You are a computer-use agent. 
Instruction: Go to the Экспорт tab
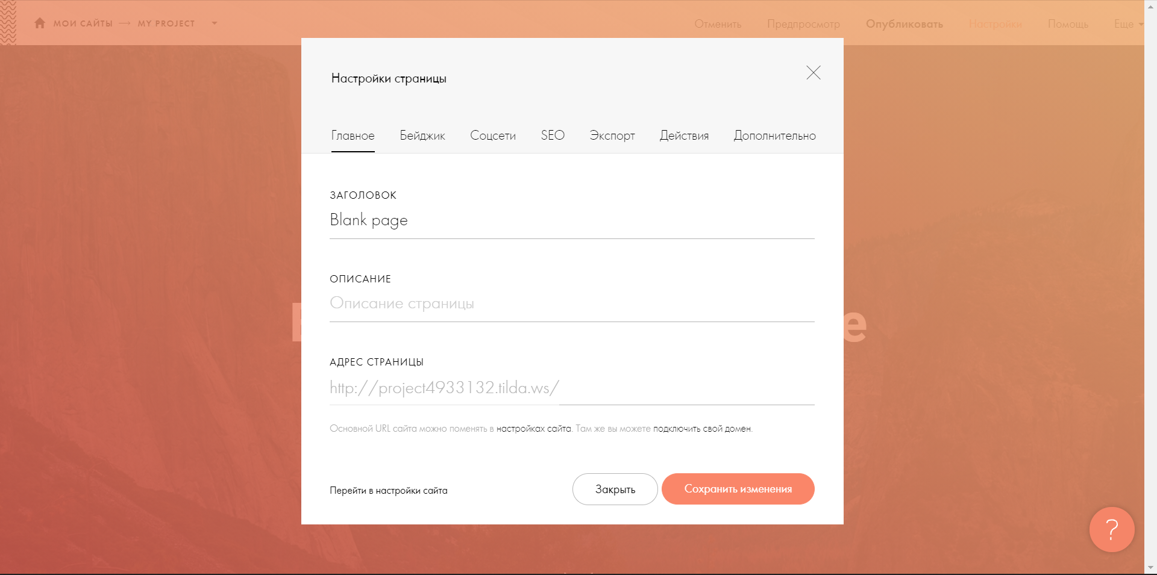pyautogui.click(x=612, y=135)
